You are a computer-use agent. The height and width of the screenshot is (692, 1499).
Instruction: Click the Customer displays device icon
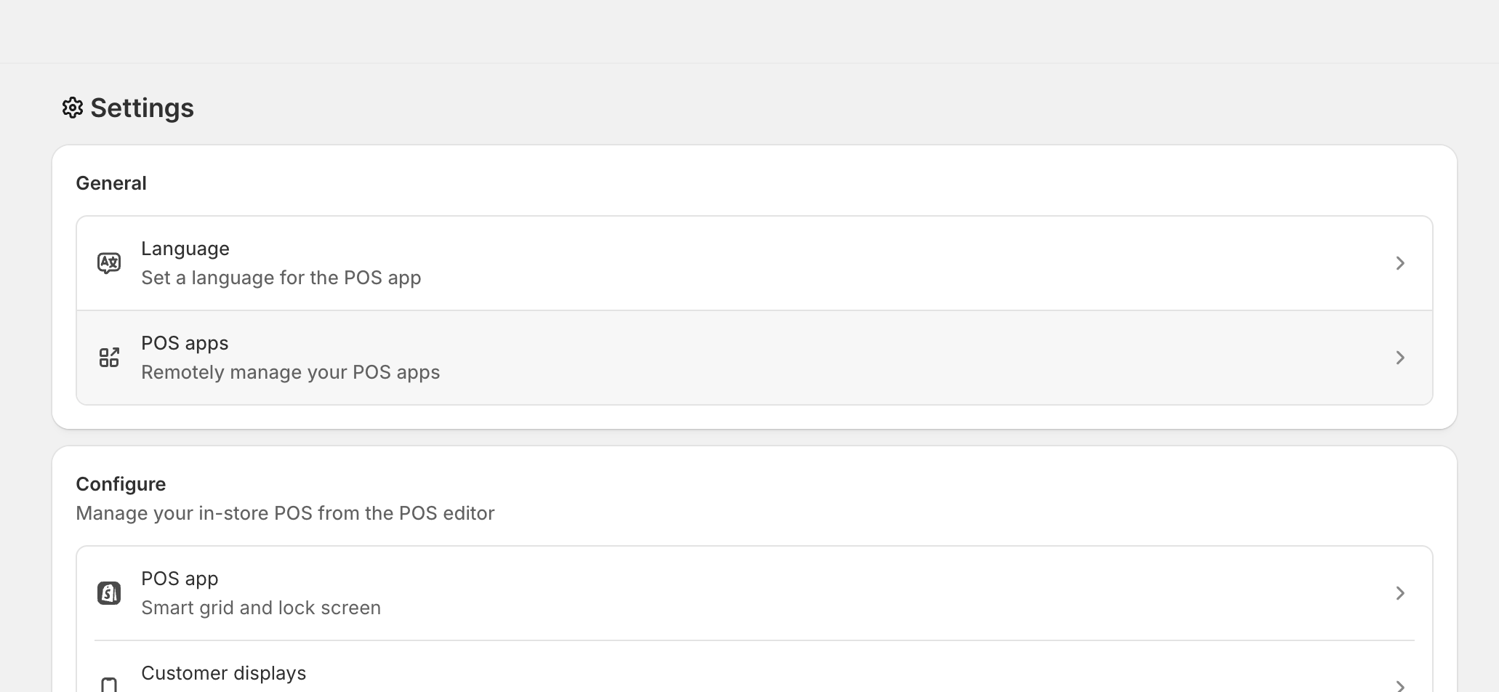[109, 684]
